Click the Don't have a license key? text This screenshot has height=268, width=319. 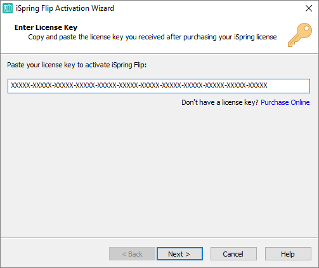pyautogui.click(x=220, y=102)
